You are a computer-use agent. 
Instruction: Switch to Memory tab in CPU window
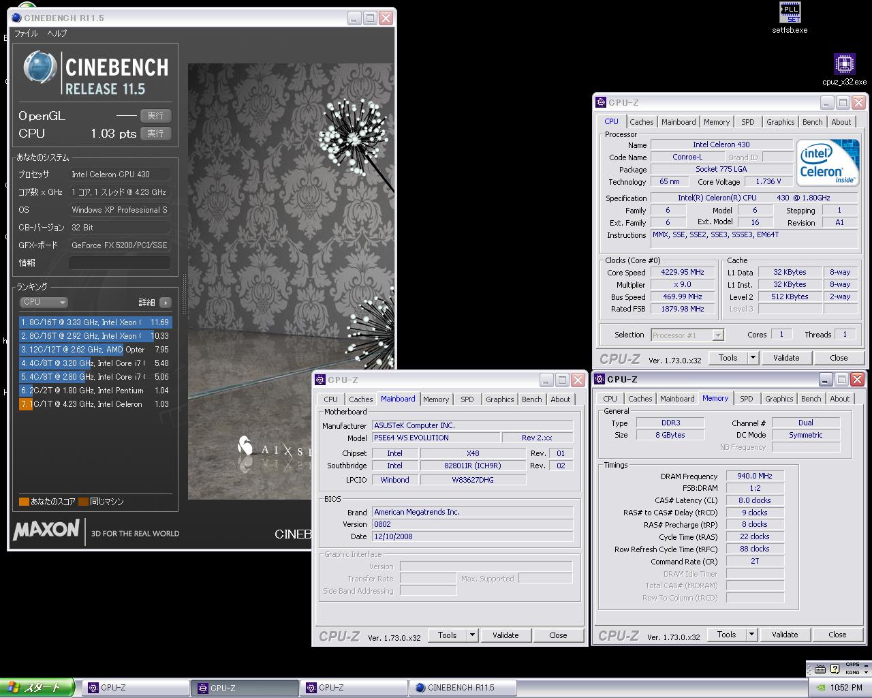716,122
